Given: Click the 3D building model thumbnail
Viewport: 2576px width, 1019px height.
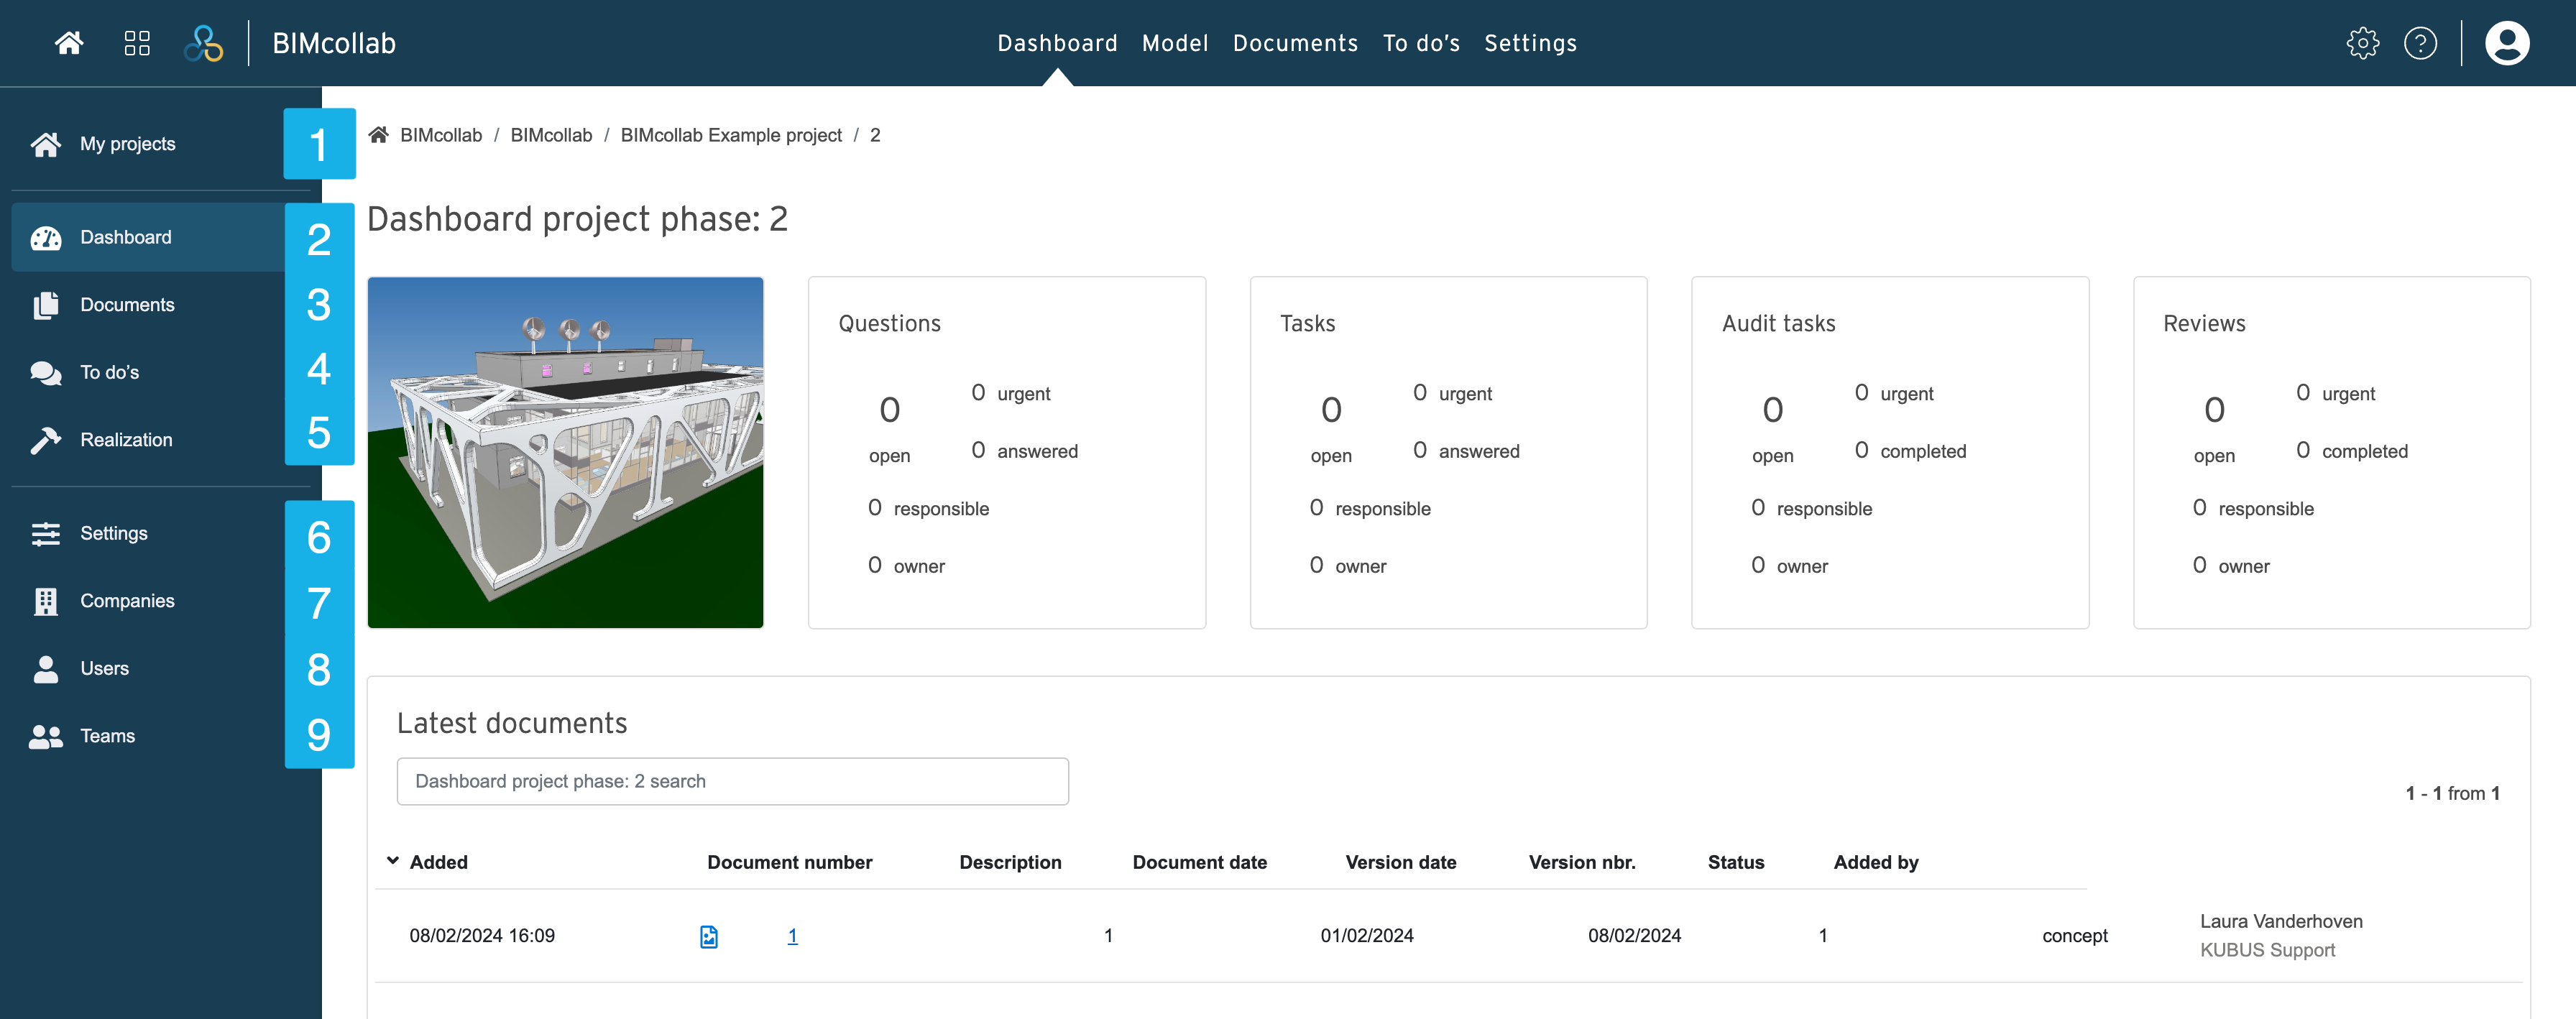Looking at the screenshot, I should [x=565, y=453].
